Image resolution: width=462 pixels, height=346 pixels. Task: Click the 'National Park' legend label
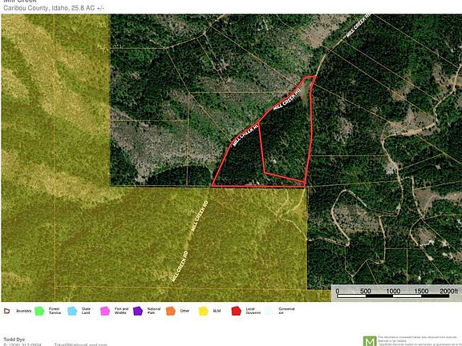tap(154, 311)
